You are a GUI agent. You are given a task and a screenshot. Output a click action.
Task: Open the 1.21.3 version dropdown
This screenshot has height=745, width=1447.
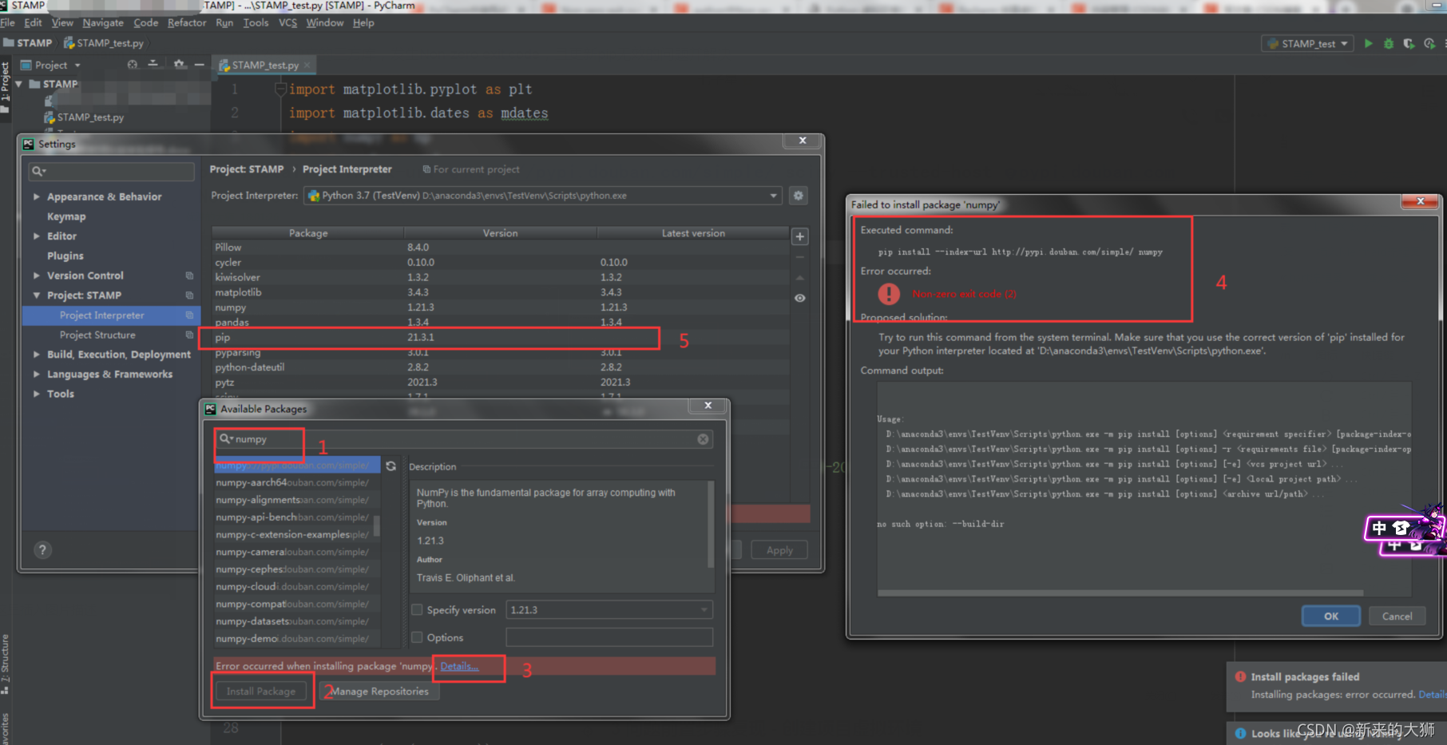coord(609,610)
